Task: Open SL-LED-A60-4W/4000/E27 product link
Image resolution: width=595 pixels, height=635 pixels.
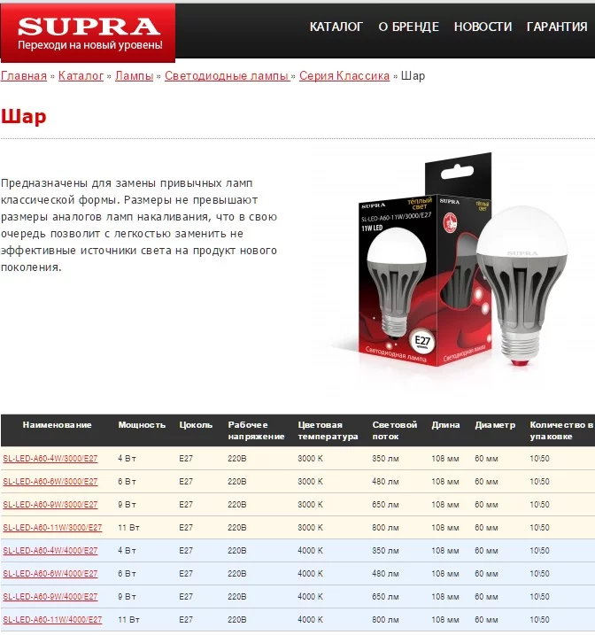Action: 50,551
